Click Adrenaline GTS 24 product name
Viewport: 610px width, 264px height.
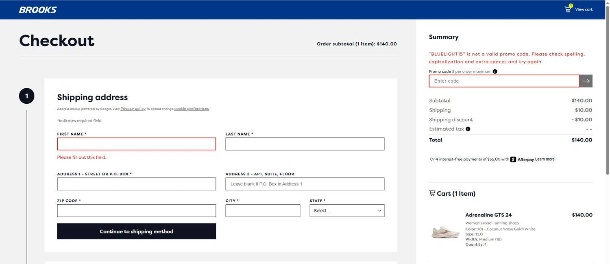tap(488, 215)
